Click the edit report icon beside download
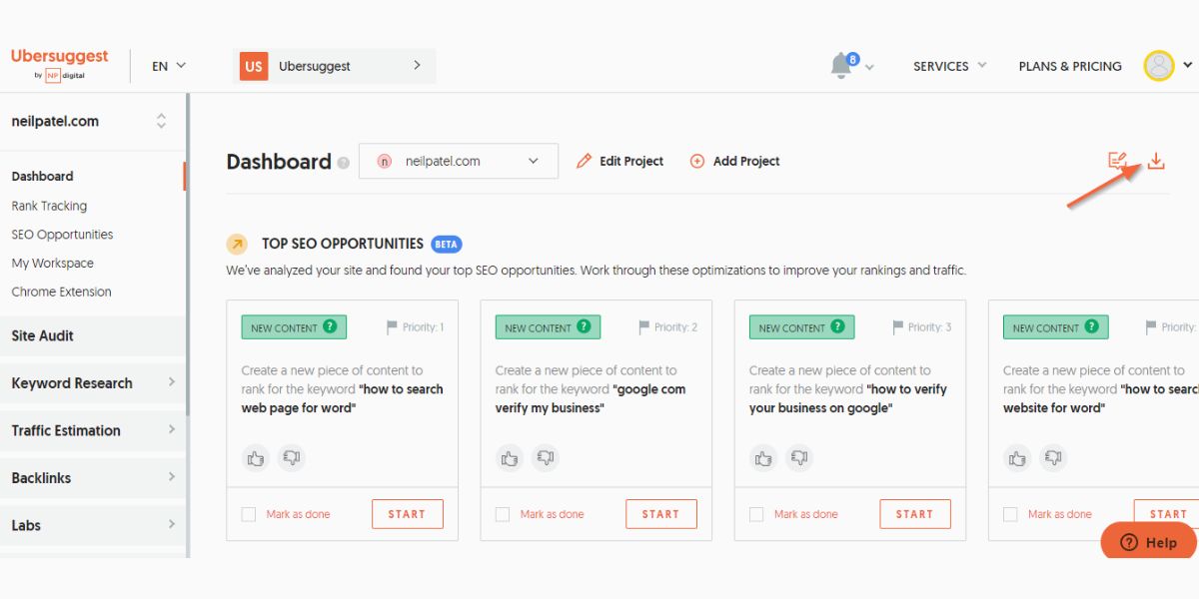This screenshot has height=599, width=1199. coord(1118,161)
